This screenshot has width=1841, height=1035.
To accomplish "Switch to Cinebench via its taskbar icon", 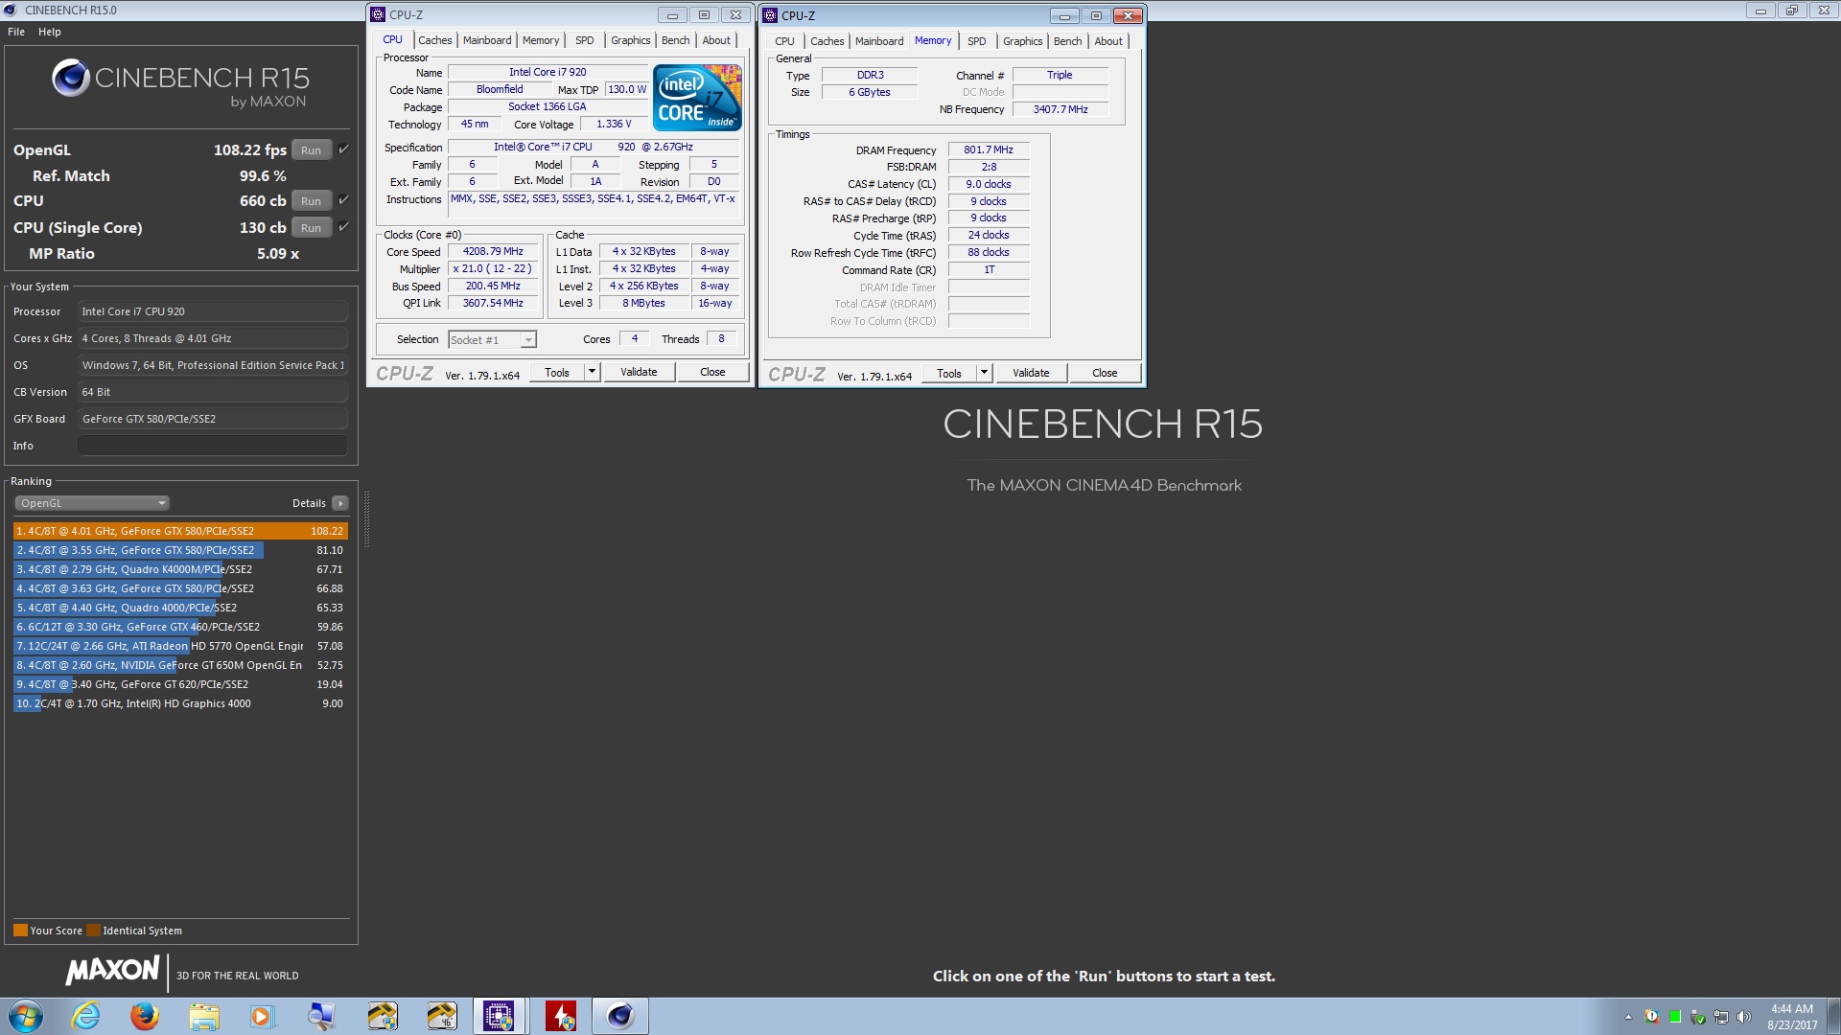I will (620, 1016).
